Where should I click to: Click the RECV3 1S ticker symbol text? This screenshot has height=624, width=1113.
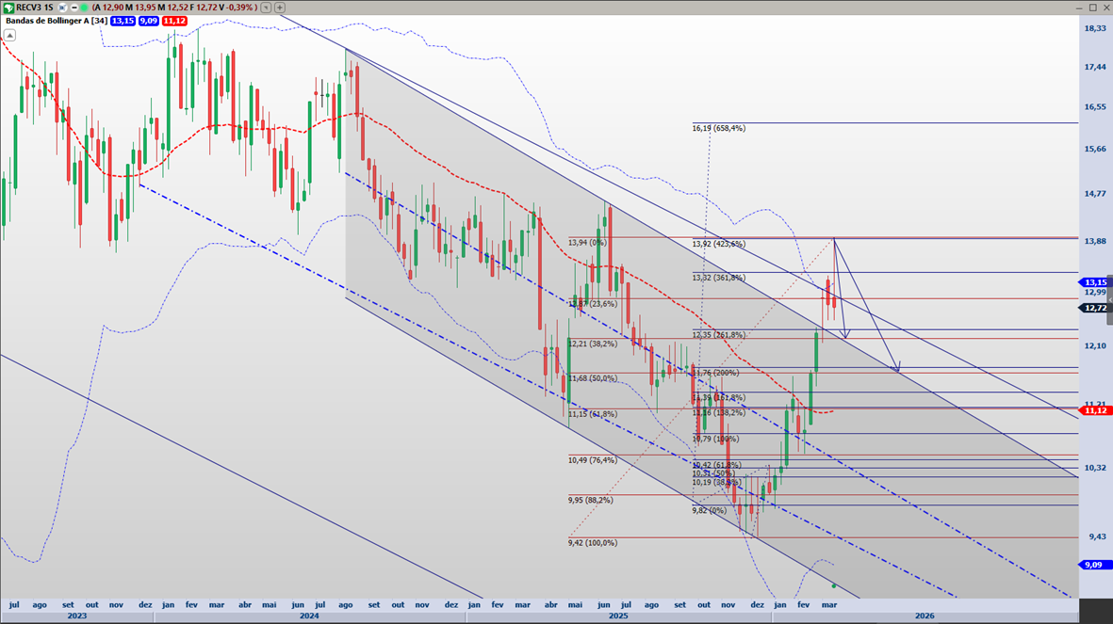(x=35, y=8)
